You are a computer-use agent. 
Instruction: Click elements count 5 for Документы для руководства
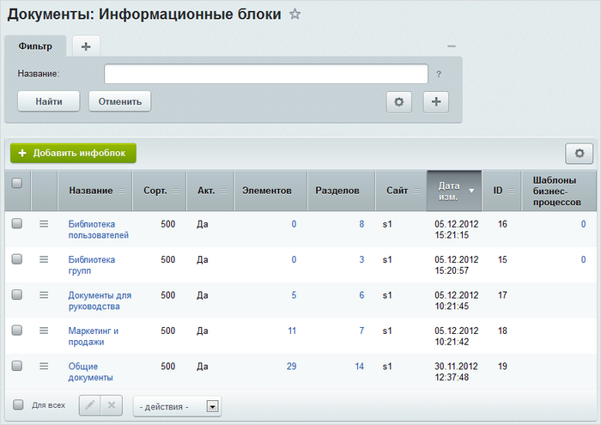tap(294, 295)
